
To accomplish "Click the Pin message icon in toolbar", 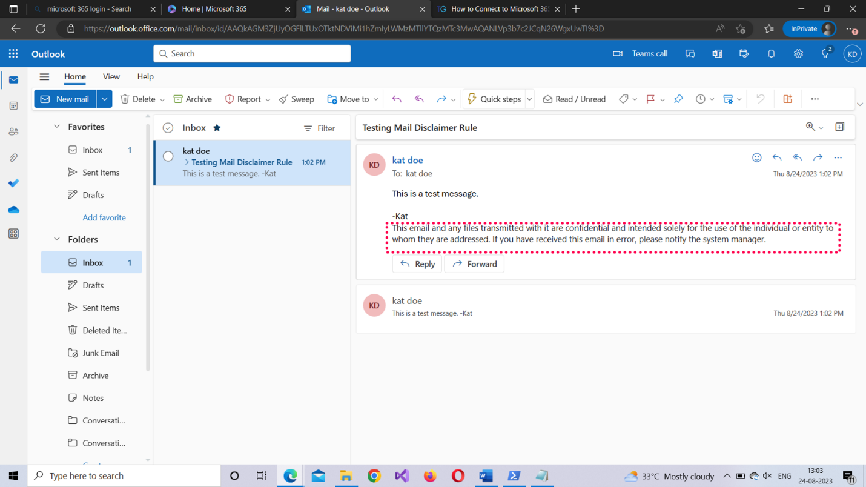I will (x=678, y=99).
